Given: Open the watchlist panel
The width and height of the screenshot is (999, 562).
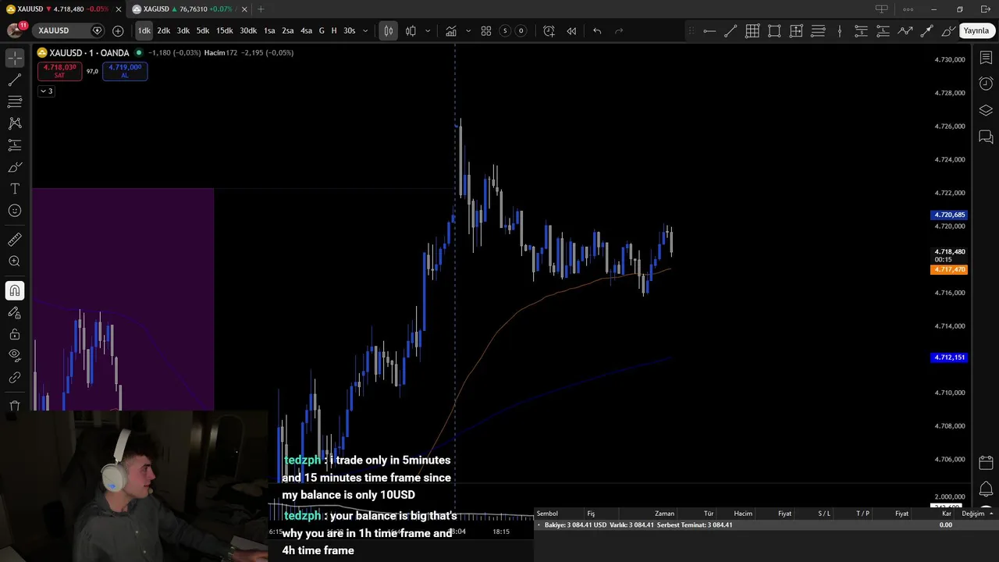Looking at the screenshot, I should click(x=986, y=58).
